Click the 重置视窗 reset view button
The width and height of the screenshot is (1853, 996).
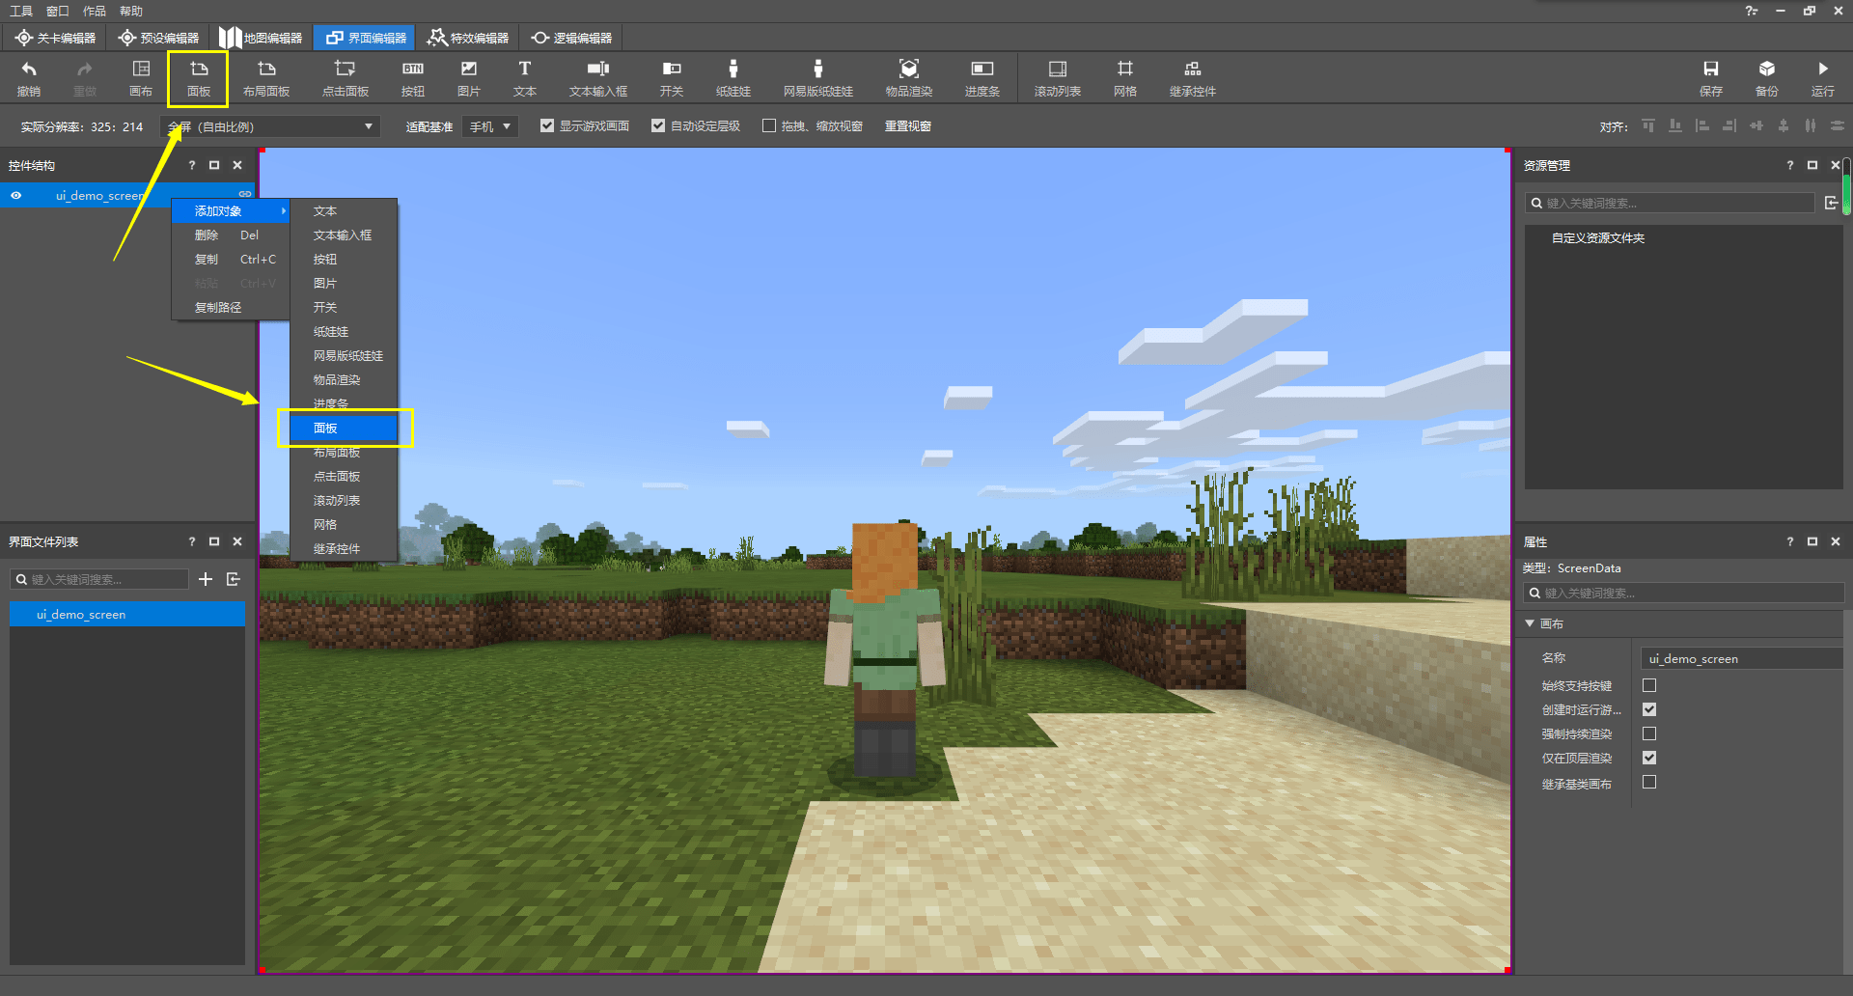907,126
